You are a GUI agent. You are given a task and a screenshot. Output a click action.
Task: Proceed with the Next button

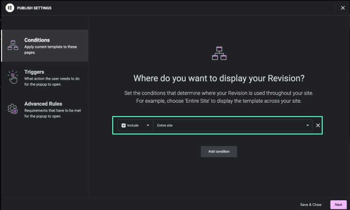pyautogui.click(x=338, y=204)
